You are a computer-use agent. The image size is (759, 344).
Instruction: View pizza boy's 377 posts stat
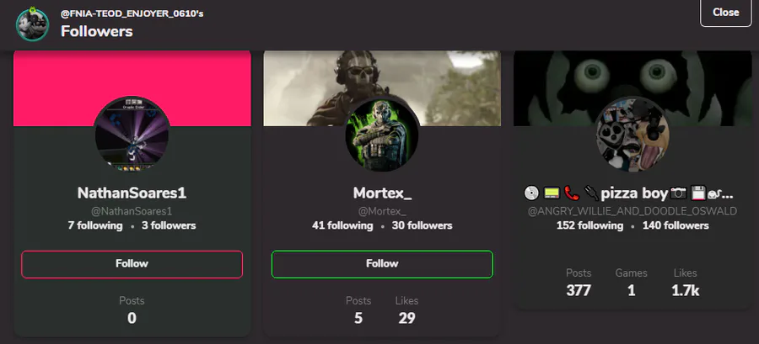579,283
